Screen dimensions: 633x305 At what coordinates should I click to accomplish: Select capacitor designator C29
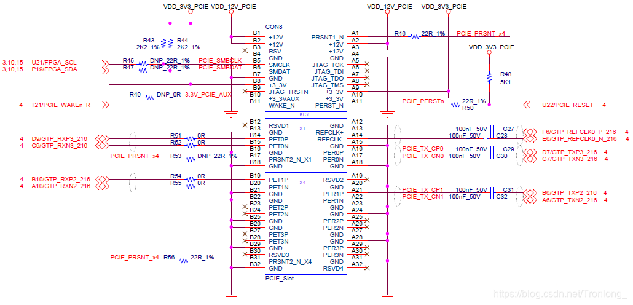[x=508, y=149]
